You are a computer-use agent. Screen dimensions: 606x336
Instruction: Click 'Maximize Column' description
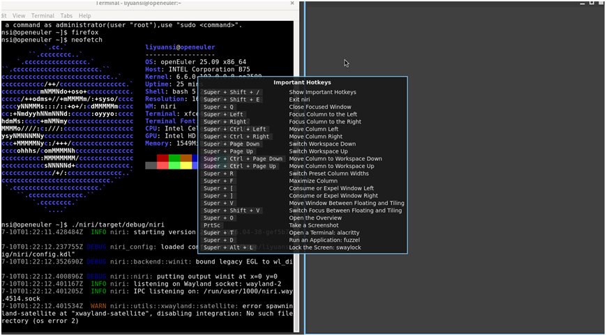point(313,181)
